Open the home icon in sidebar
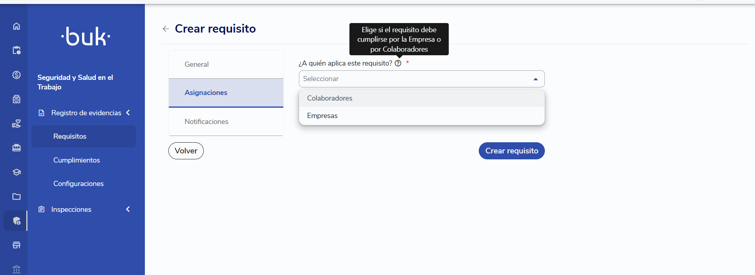Image resolution: width=755 pixels, height=275 pixels. pyautogui.click(x=16, y=26)
